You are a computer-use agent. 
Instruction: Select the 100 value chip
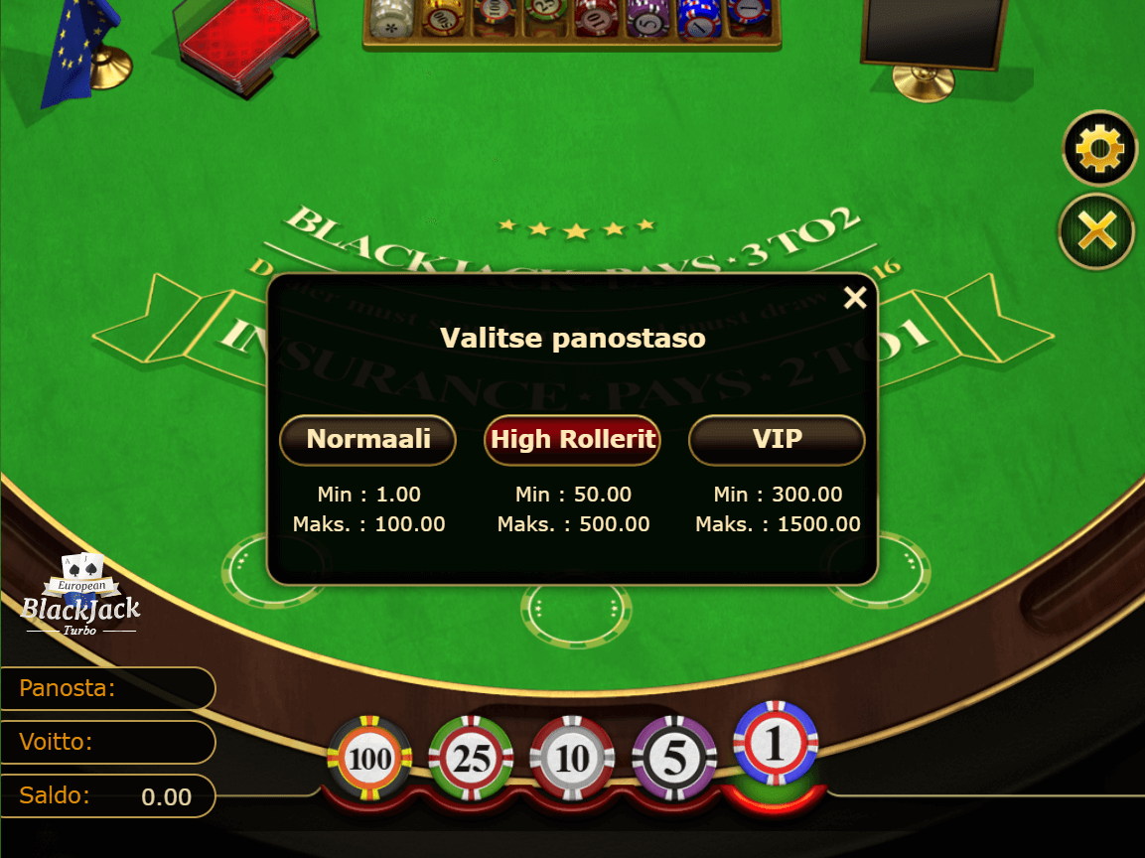[370, 758]
